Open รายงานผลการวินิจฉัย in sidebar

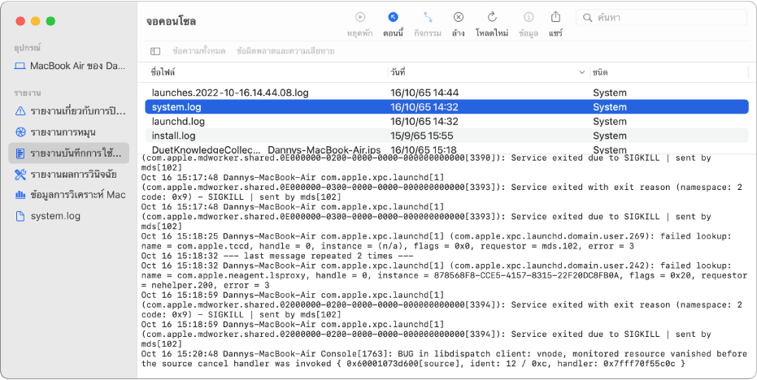[x=68, y=174]
